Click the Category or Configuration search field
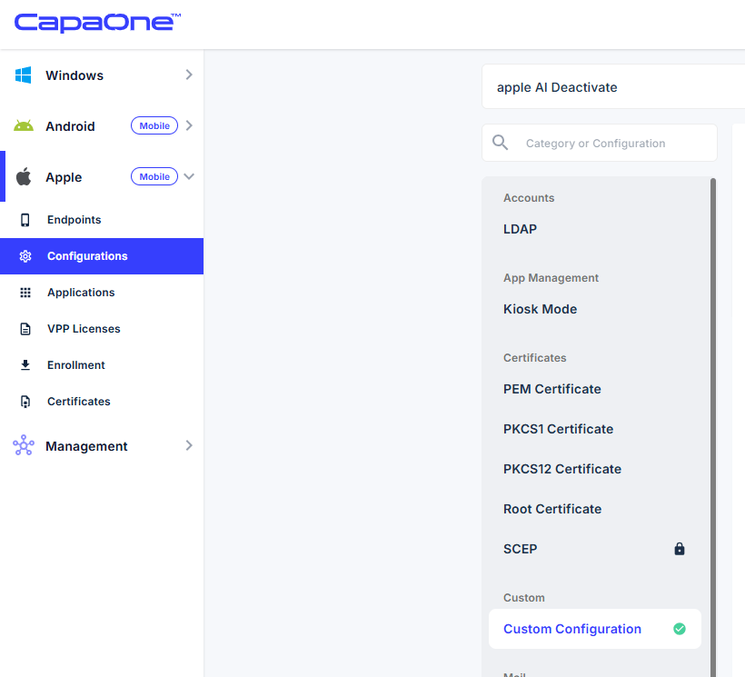This screenshot has height=677, width=745. [600, 143]
